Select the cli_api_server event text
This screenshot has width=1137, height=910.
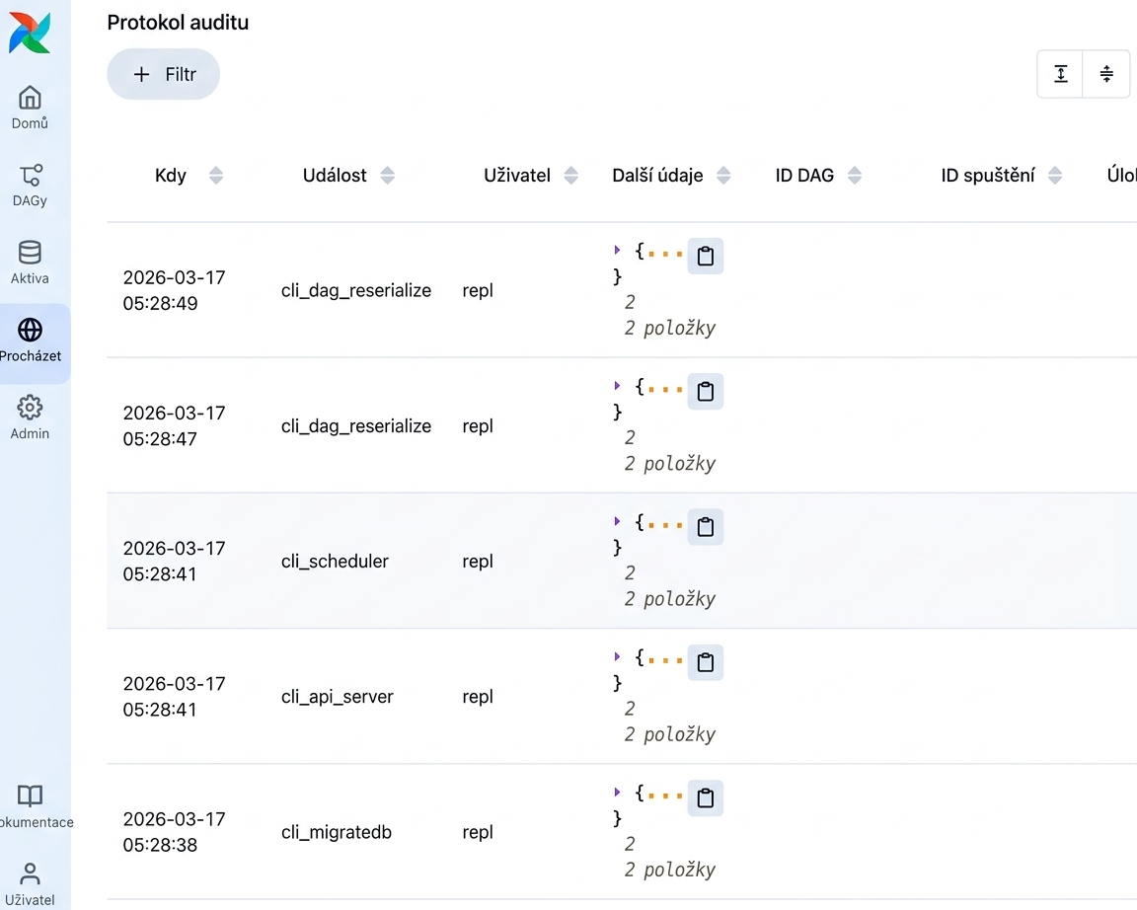tap(338, 697)
